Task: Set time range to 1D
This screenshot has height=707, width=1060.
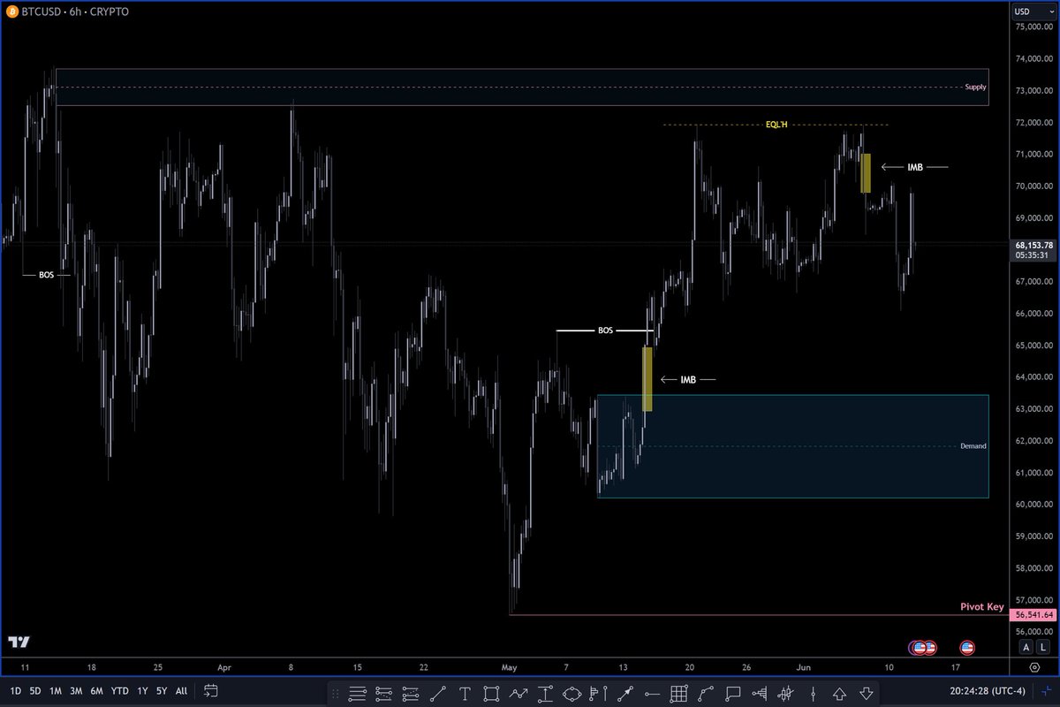Action: click(x=16, y=691)
